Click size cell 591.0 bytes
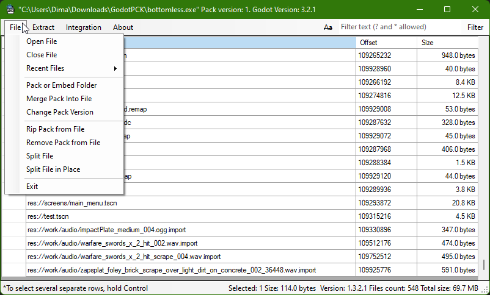Image resolution: width=490 pixels, height=295 pixels. point(447,270)
